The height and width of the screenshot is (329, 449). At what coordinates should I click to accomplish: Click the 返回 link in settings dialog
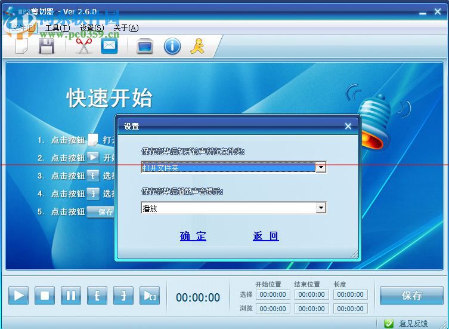(266, 236)
